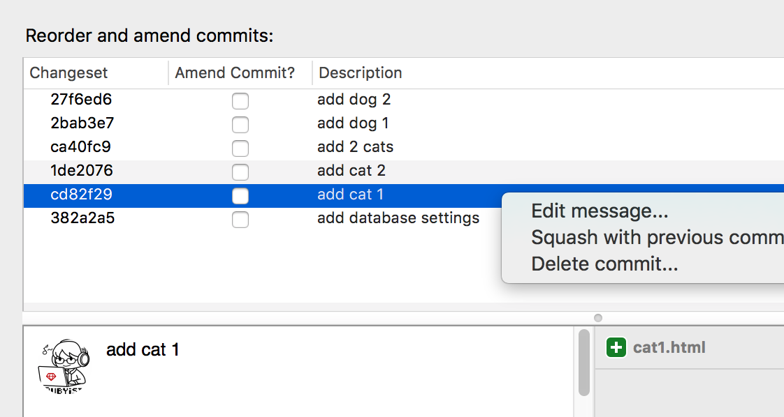Open the cat1.html file entry
This screenshot has height=417, width=784.
[669, 347]
